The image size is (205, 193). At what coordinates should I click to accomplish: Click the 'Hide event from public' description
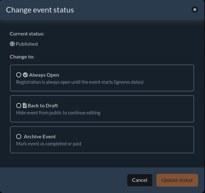tap(58, 112)
